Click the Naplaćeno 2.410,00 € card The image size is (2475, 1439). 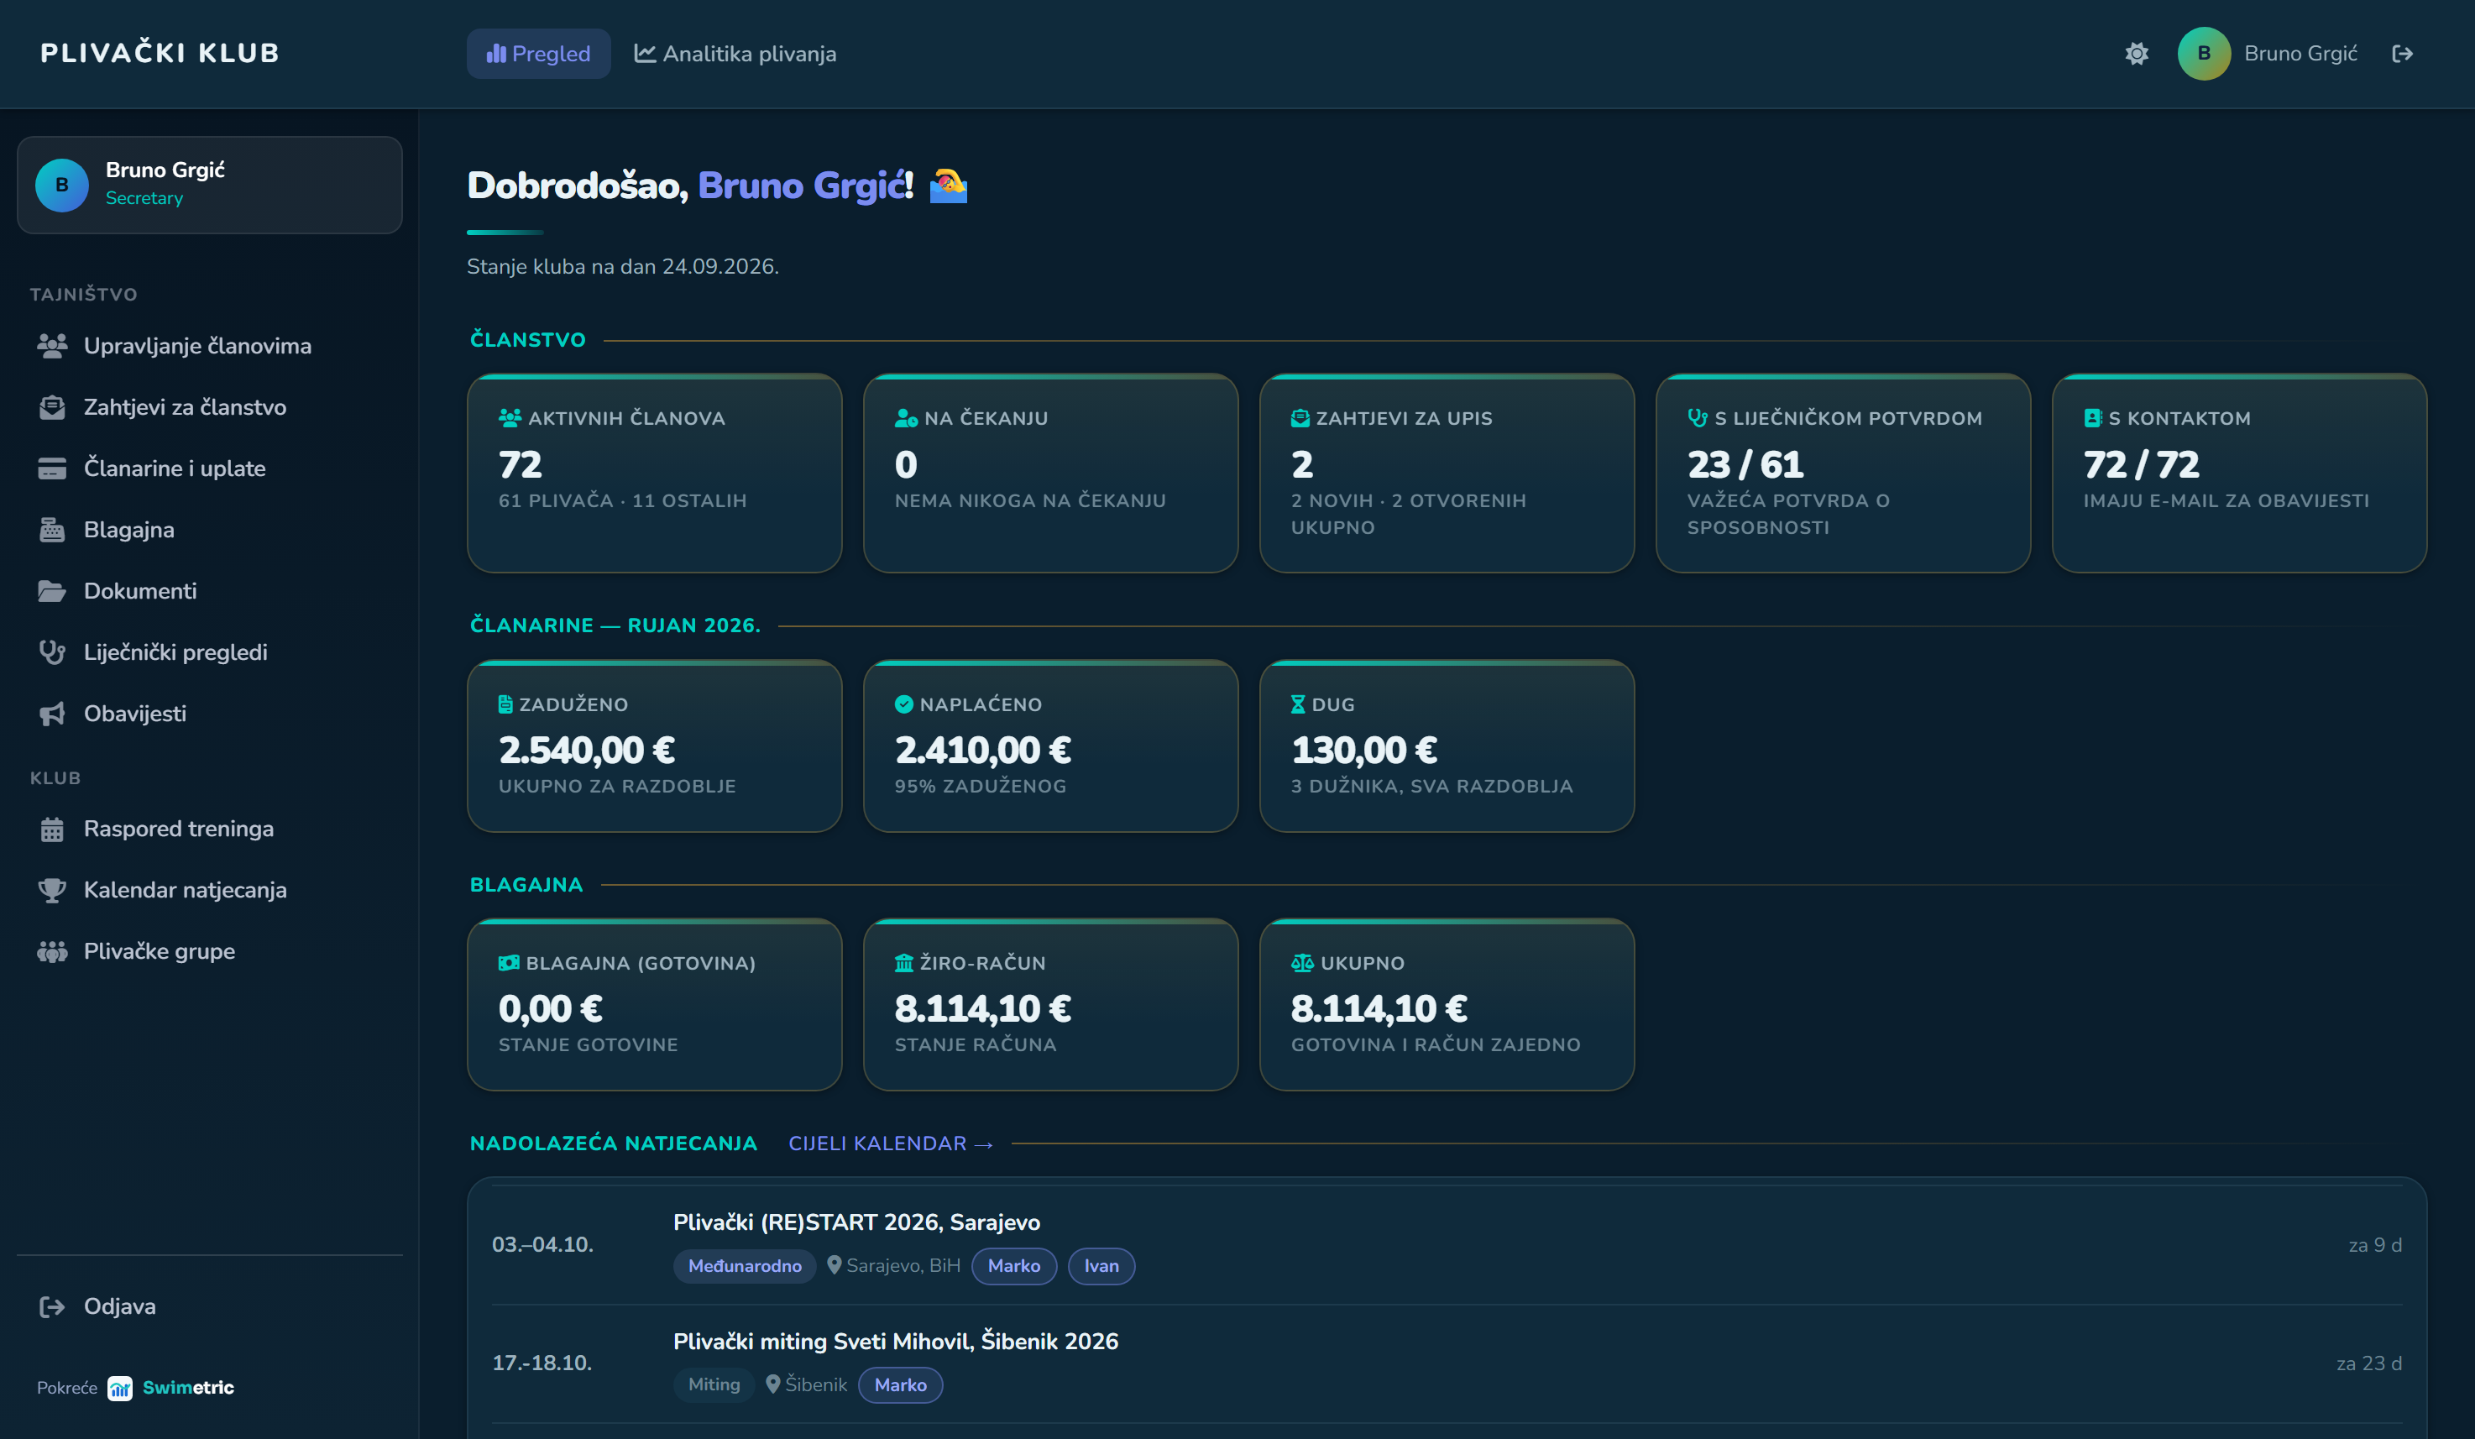(1050, 746)
